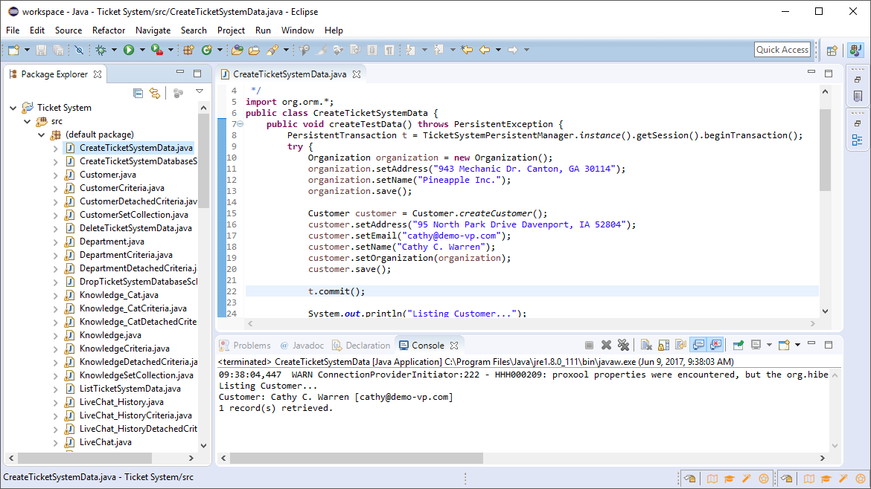Click the Open Perspective icon
The height and width of the screenshot is (489, 871).
click(x=832, y=51)
